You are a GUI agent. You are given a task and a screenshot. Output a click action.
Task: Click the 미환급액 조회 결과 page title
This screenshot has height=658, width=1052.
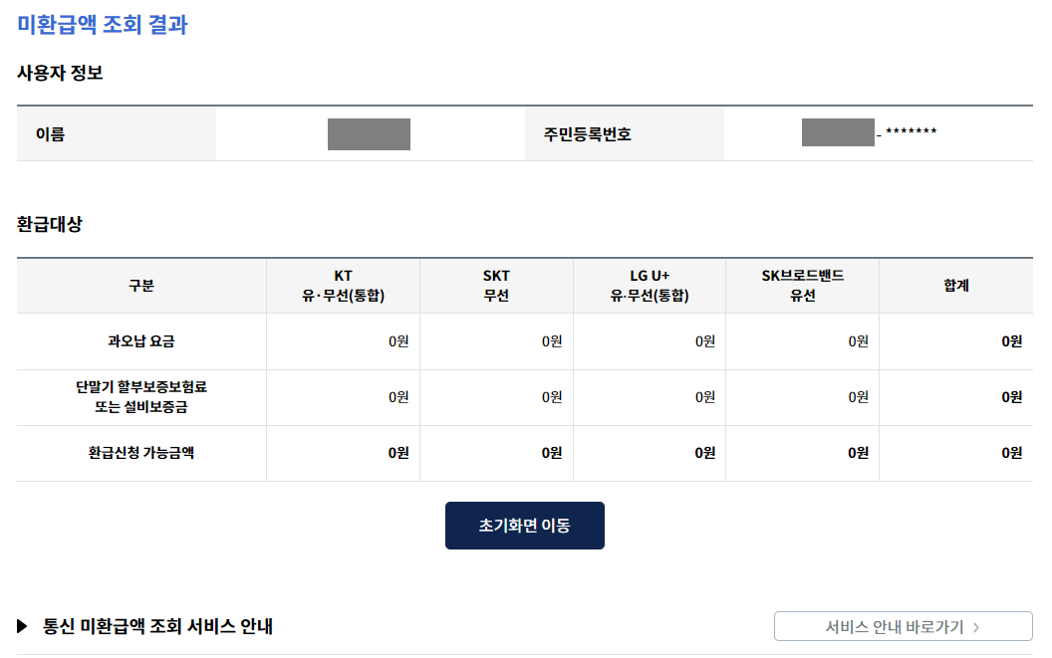(88, 18)
